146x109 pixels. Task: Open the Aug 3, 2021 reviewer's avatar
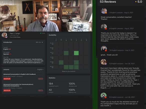point(104,48)
